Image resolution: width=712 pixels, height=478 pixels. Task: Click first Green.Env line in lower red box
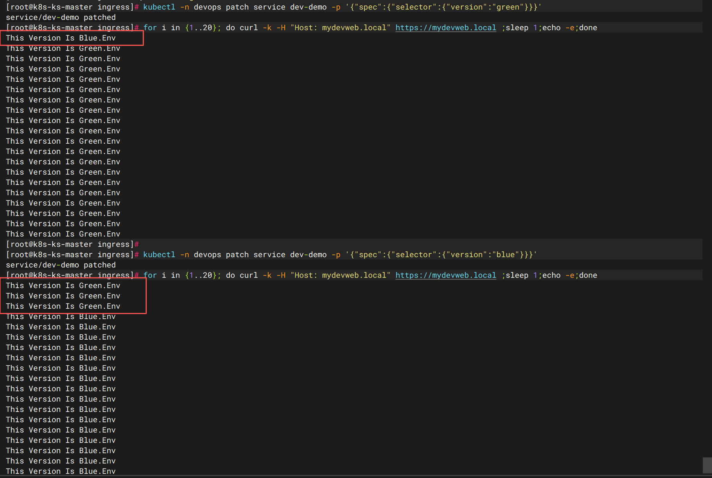point(63,285)
